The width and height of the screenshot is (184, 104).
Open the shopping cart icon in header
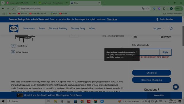click(171, 28)
